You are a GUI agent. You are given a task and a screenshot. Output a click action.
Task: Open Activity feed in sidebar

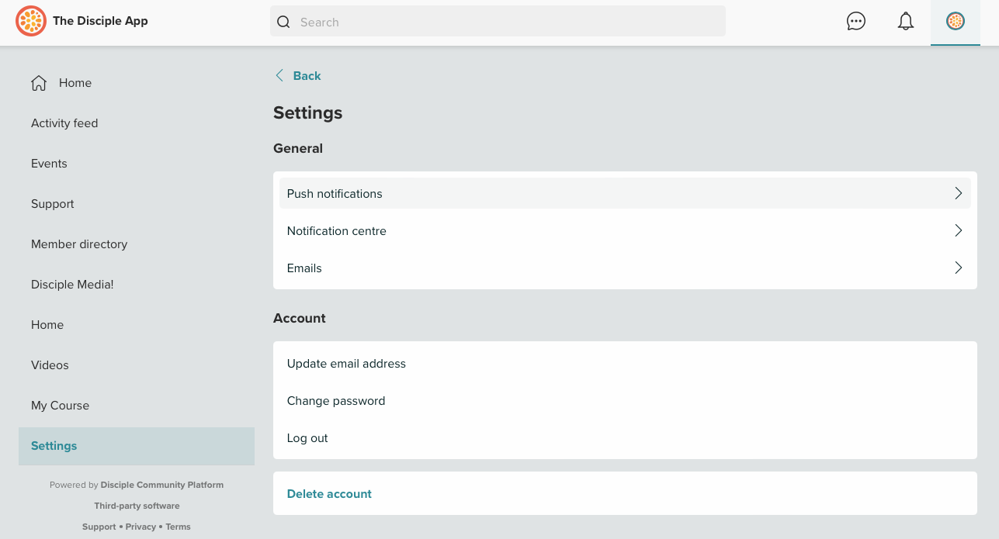point(64,123)
